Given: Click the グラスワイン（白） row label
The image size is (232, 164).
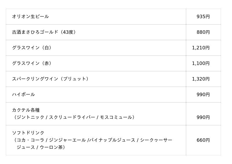Looking at the screenshot, I should [x=32, y=48].
